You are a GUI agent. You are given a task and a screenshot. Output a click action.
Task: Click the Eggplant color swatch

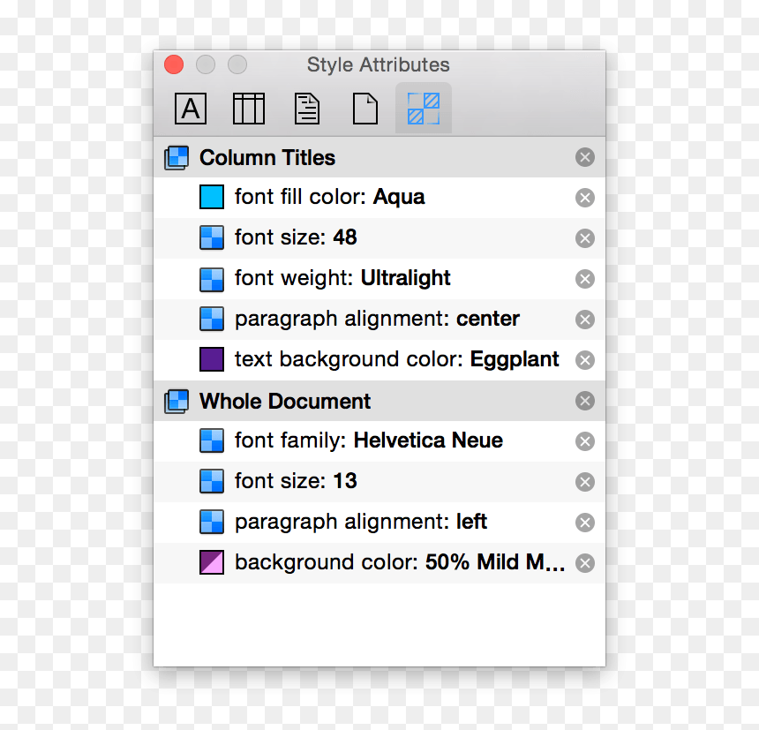click(x=212, y=359)
